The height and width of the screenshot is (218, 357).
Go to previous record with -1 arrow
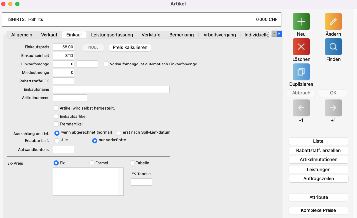(x=301, y=108)
